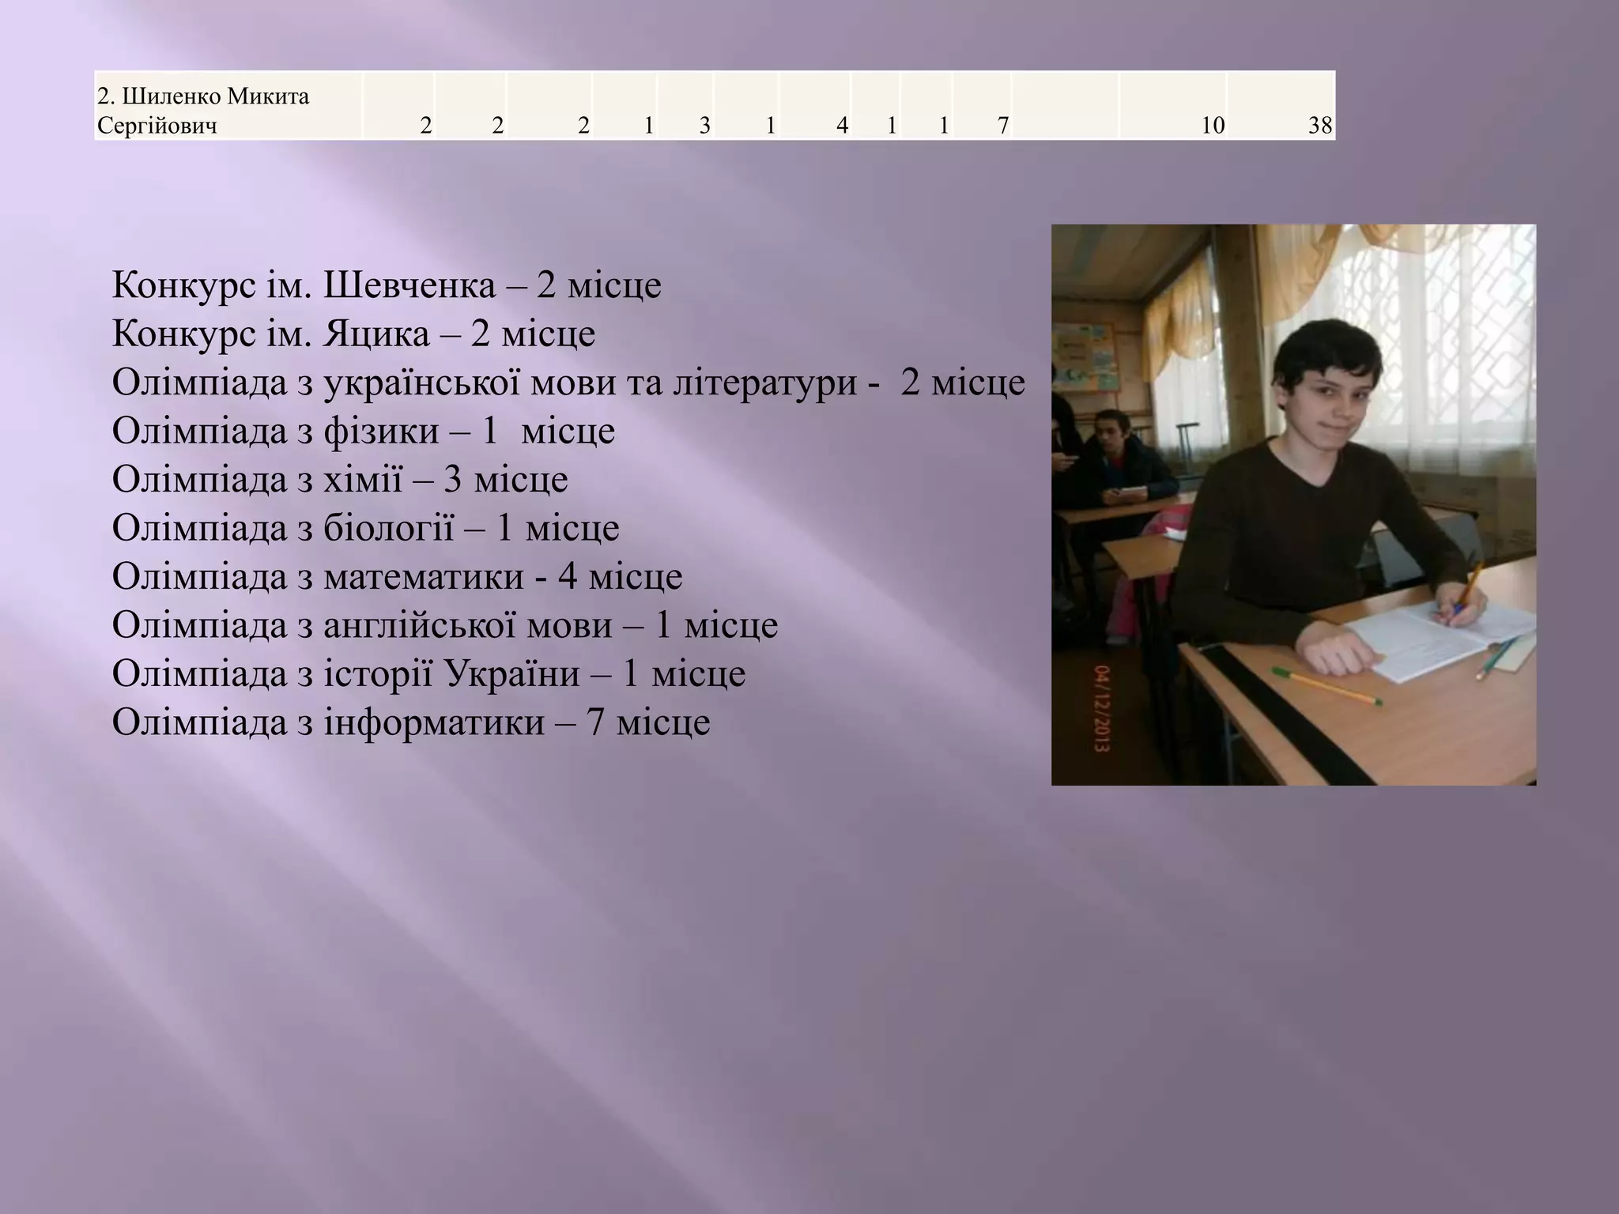This screenshot has width=1619, height=1214.
Task: Click the Ukrainian language and literature olympiad line
Action: coord(568,383)
